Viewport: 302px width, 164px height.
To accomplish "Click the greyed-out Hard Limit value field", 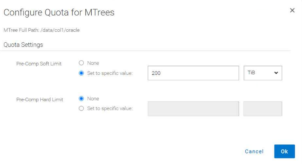I will [x=193, y=109].
